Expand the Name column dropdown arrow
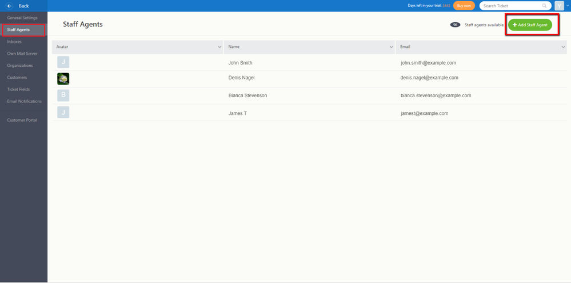 tap(392, 47)
